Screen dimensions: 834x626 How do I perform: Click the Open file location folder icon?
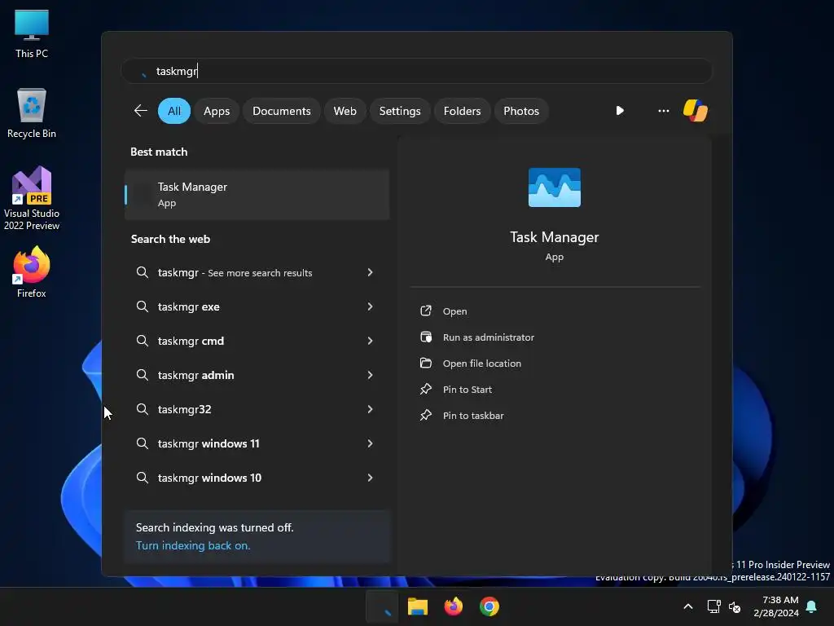click(425, 363)
